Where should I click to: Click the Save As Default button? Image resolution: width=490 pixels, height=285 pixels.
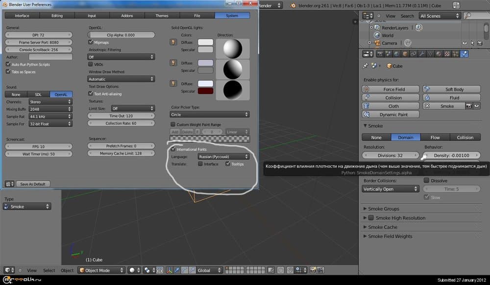tap(33, 184)
